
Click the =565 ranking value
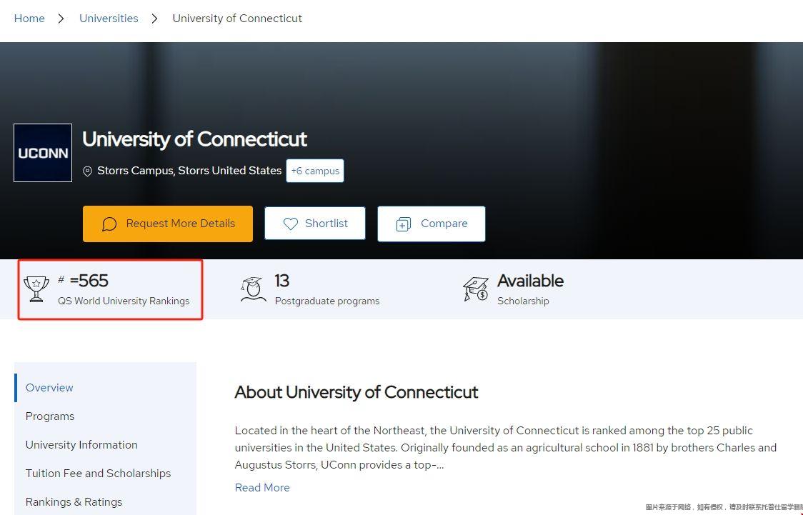pos(89,281)
